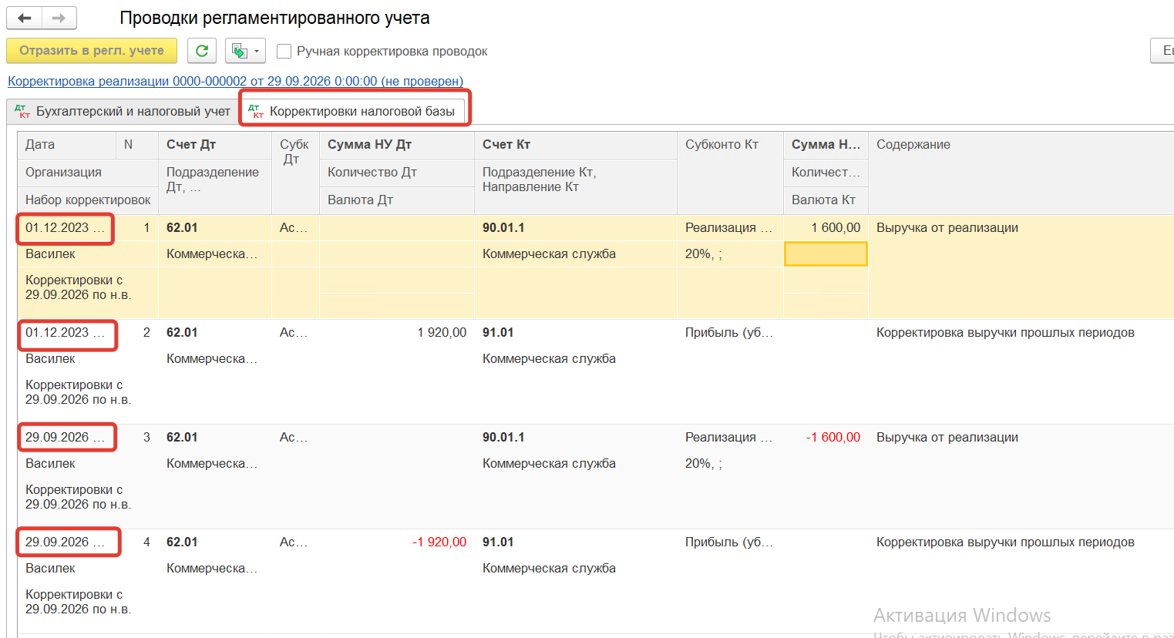Viewport: 1174px width, 638px height.
Task: Select account 90.01.1 in row 1
Action: coord(503,227)
